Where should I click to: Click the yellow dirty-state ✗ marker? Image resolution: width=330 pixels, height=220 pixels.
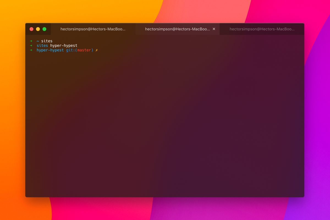tap(97, 50)
